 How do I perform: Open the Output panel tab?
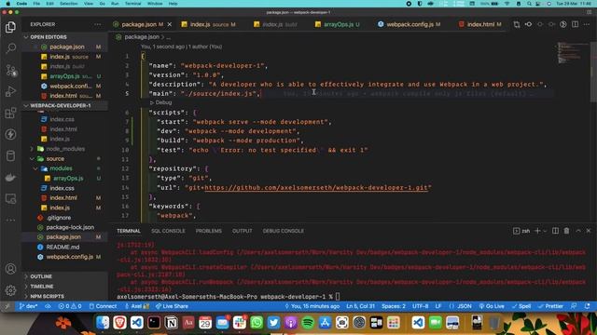click(x=243, y=231)
